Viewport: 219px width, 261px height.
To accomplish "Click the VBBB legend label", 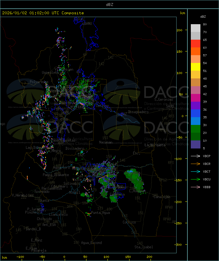I will click(x=207, y=187).
